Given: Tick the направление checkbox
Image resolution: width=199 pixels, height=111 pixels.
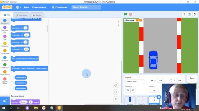Looking at the screenshot, I should 12,88.
